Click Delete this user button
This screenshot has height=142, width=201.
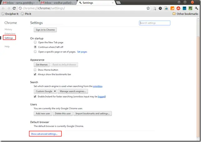pos(63,113)
